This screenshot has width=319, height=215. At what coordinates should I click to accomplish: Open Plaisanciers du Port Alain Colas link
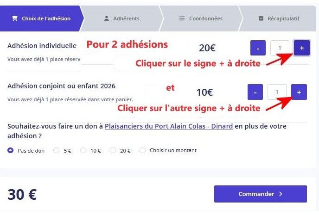pyautogui.click(x=169, y=126)
